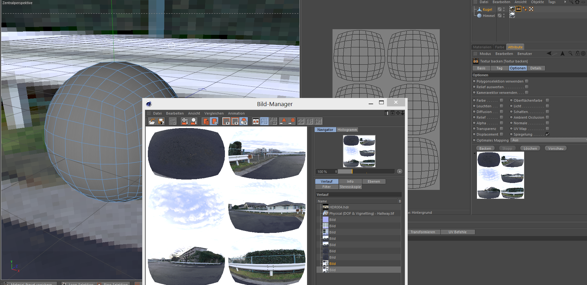Click the open image icon in Bild-Manager
The height and width of the screenshot is (285, 587).
pos(152,121)
